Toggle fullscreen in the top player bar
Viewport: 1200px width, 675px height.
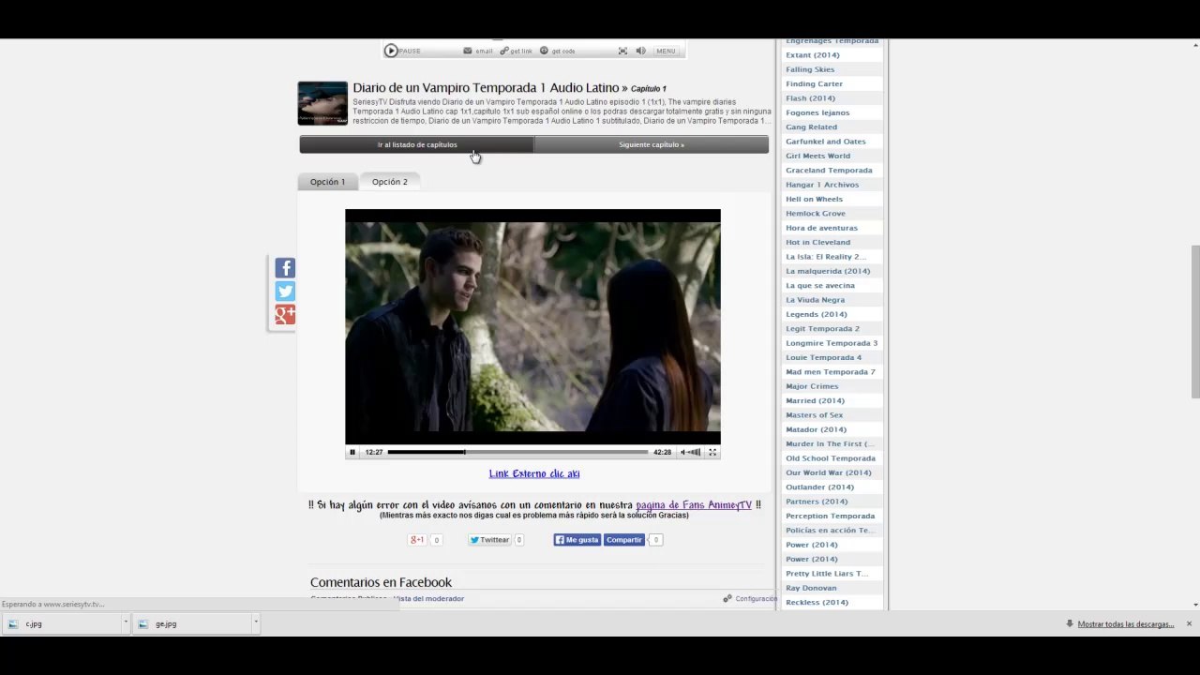622,51
